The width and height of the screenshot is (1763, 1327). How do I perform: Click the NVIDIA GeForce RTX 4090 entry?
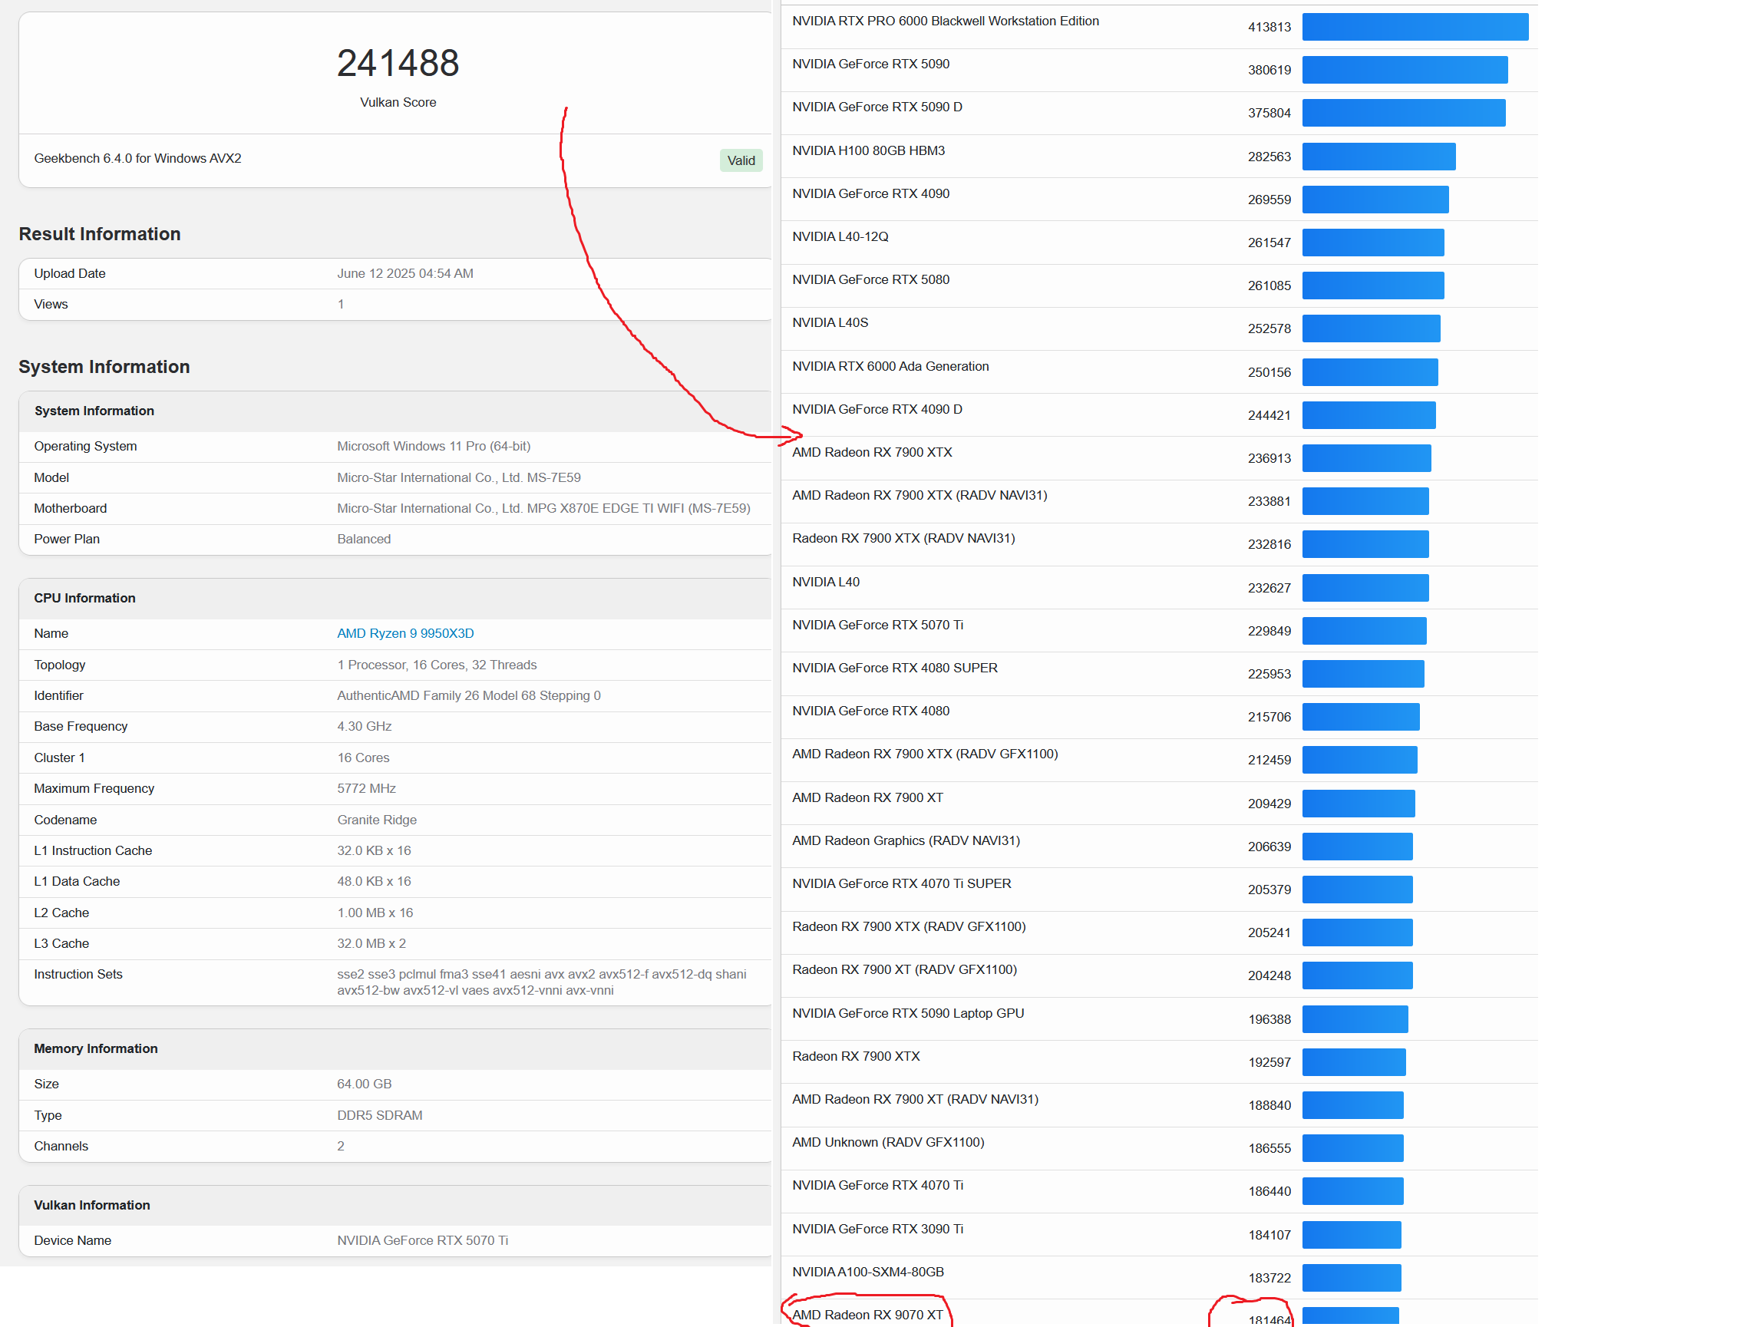click(870, 193)
